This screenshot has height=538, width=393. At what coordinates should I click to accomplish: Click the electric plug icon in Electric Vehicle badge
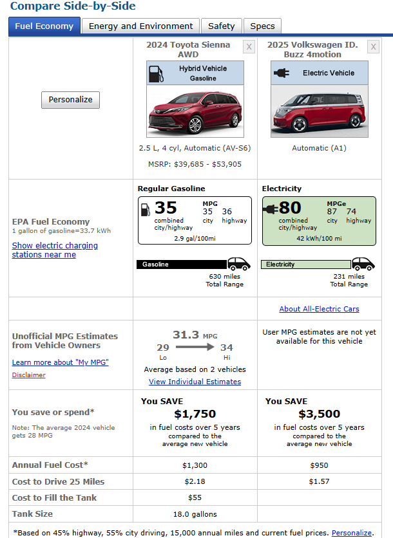click(281, 73)
